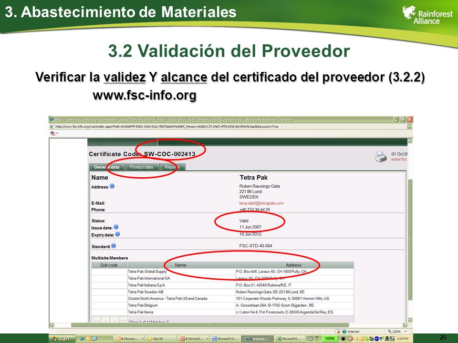Image resolution: width=458 pixels, height=343 pixels.
Task: Click the www.fsc link below the date
Action: (399, 159)
